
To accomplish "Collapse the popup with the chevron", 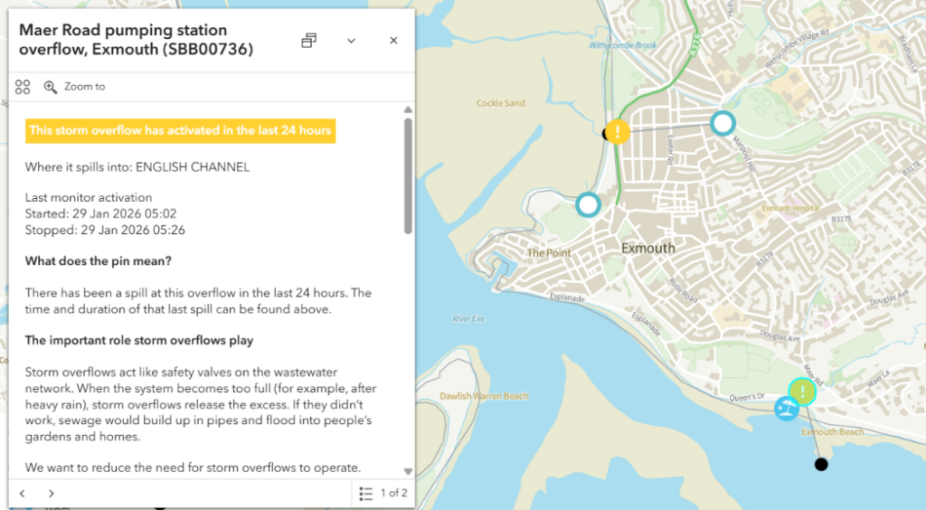I will pyautogui.click(x=351, y=41).
